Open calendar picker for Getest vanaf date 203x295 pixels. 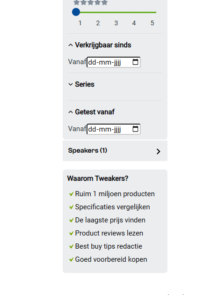click(135, 129)
